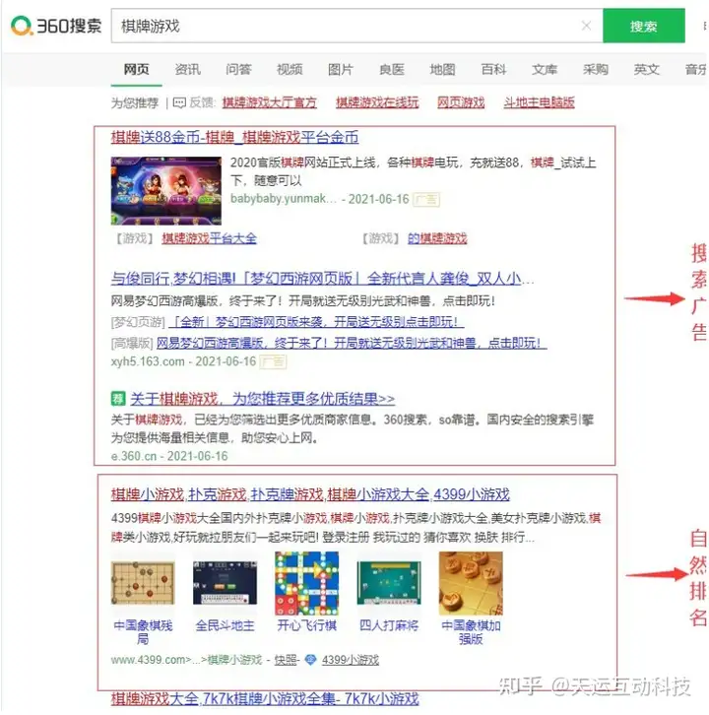Click the 中国象棋加强版 game thumbnail
This screenshot has height=715, width=709.
click(471, 583)
